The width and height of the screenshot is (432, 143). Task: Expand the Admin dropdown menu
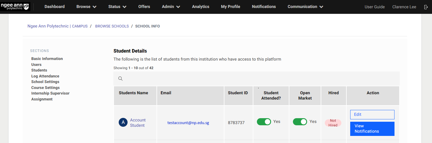(171, 6)
